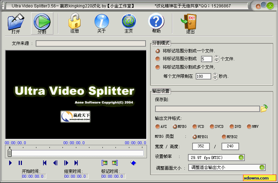Viewport: 278px width, 183px height.
Task: Choose AVI output format
Action: (x=158, y=126)
